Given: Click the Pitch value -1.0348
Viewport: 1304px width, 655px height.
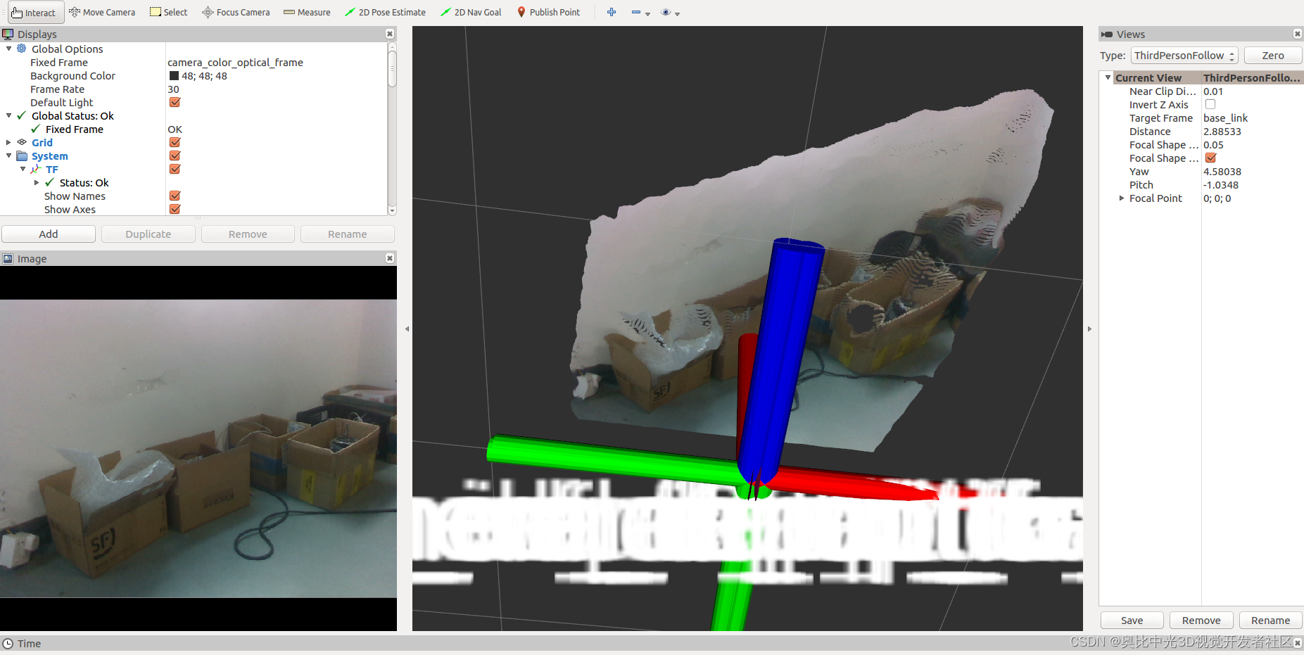Looking at the screenshot, I should coord(1220,185).
